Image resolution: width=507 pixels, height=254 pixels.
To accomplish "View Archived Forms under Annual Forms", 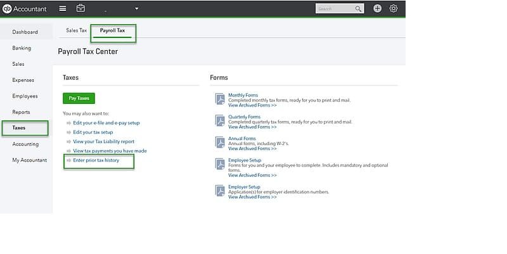I will (252, 149).
